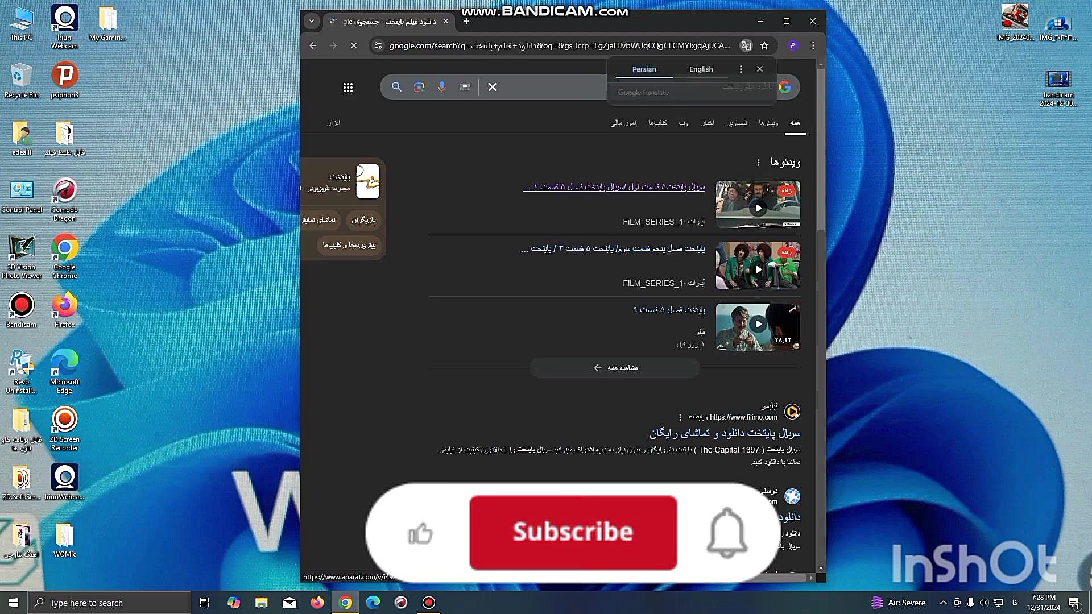Image resolution: width=1092 pixels, height=614 pixels.
Task: Open پایتخت فصل ۵ قسمت ۹ video link
Action: [669, 310]
